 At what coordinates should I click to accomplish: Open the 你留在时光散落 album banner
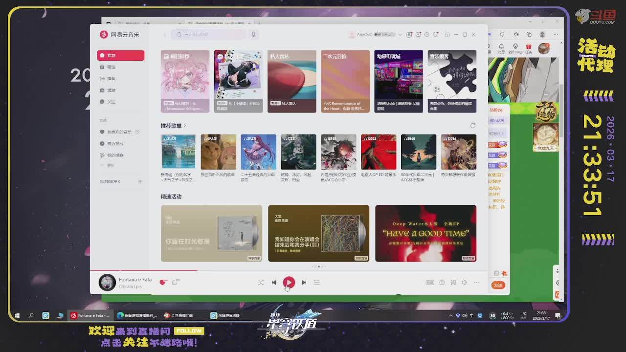pos(211,233)
